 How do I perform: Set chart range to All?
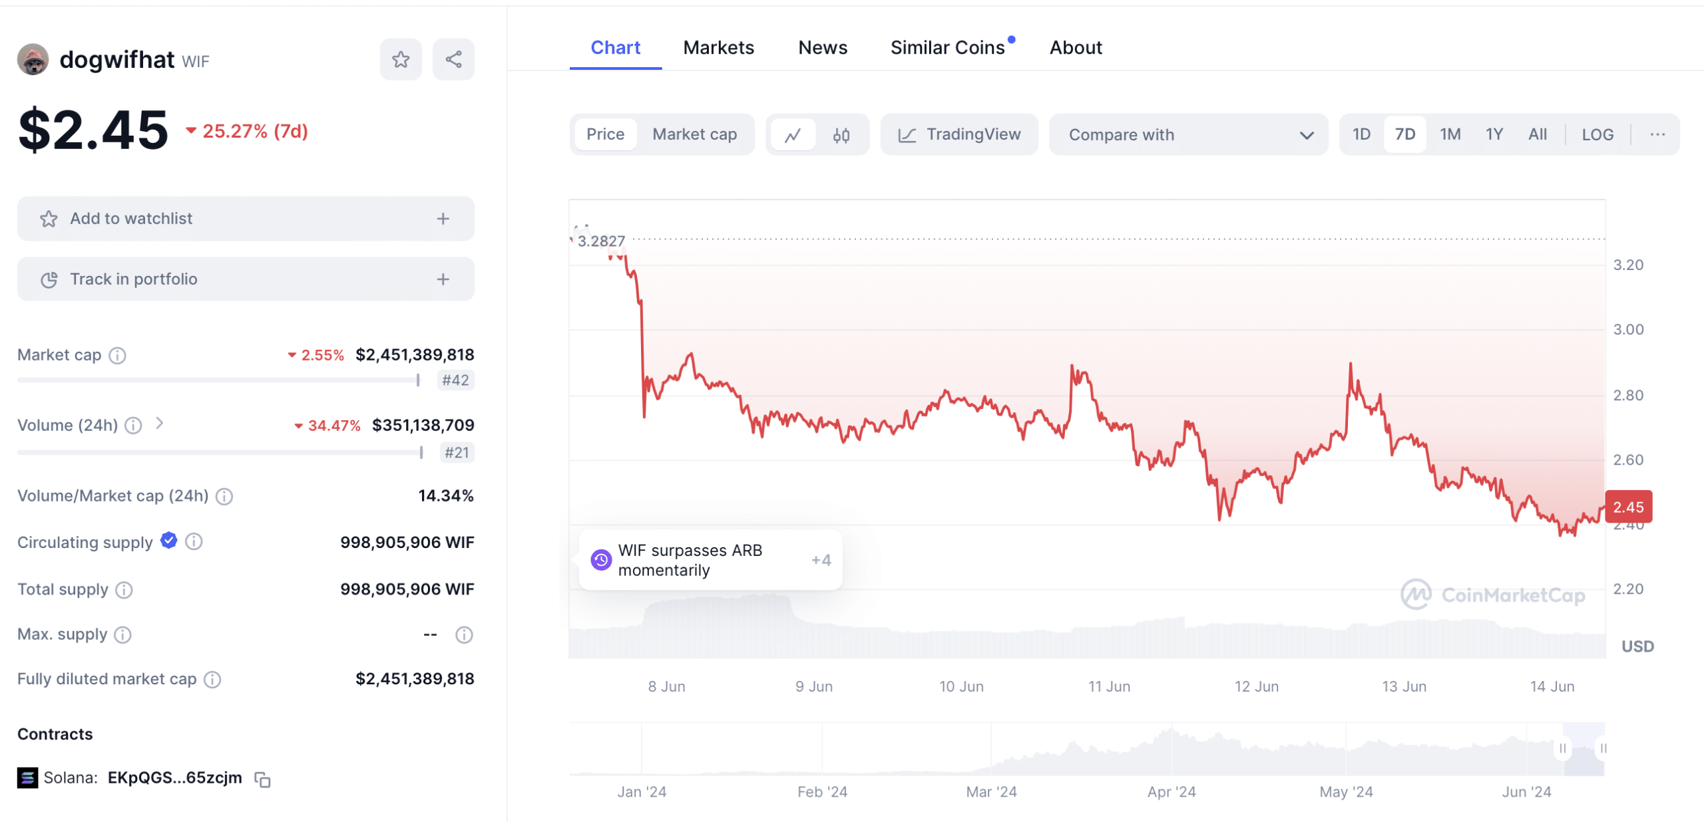click(x=1538, y=134)
